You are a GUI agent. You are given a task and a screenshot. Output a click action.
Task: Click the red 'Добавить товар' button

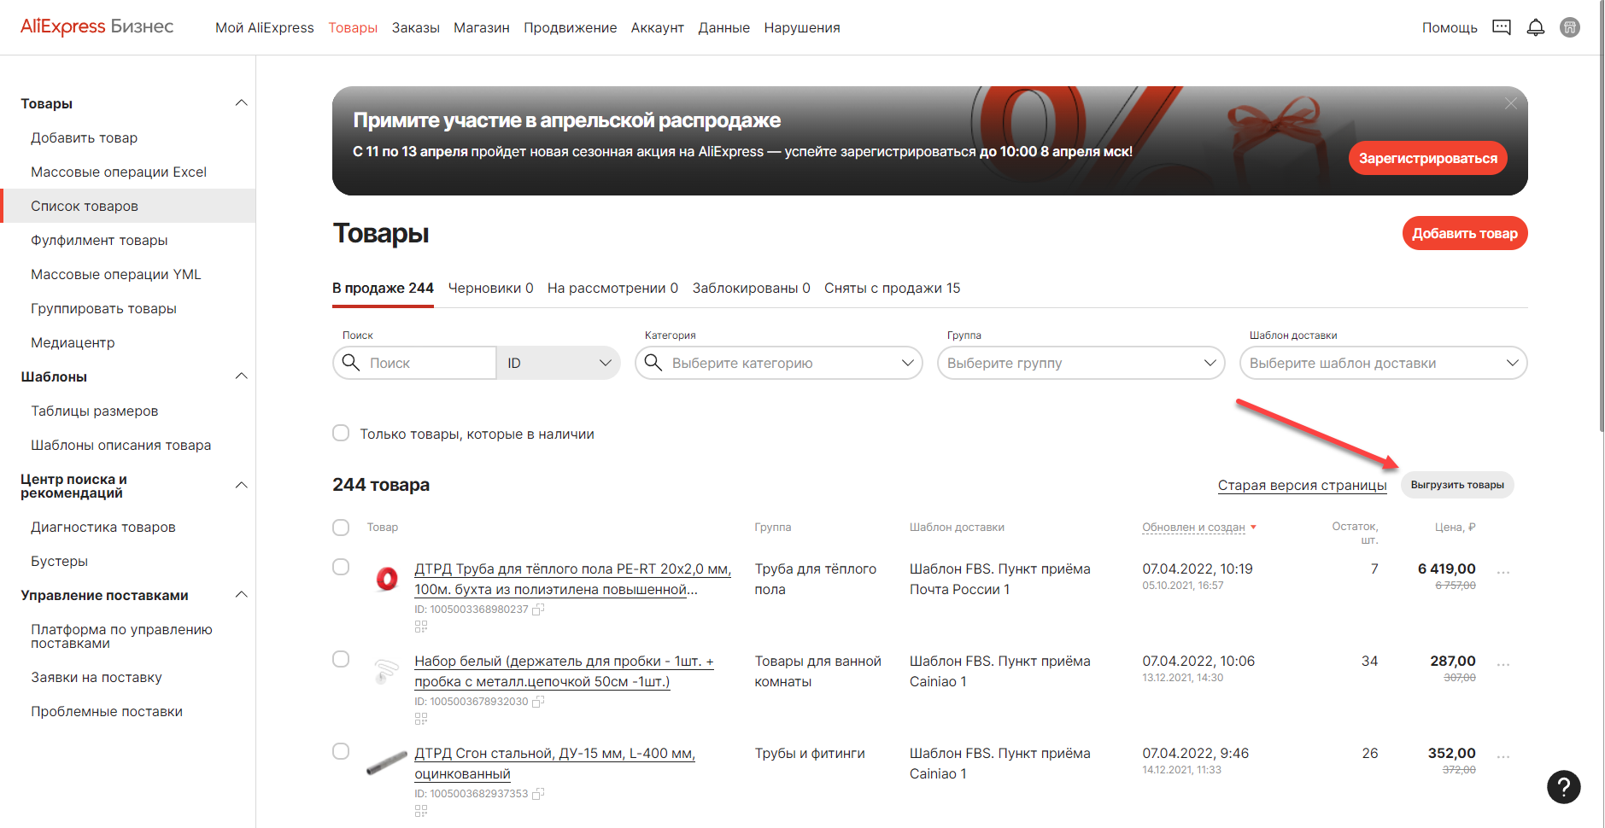coord(1465,233)
